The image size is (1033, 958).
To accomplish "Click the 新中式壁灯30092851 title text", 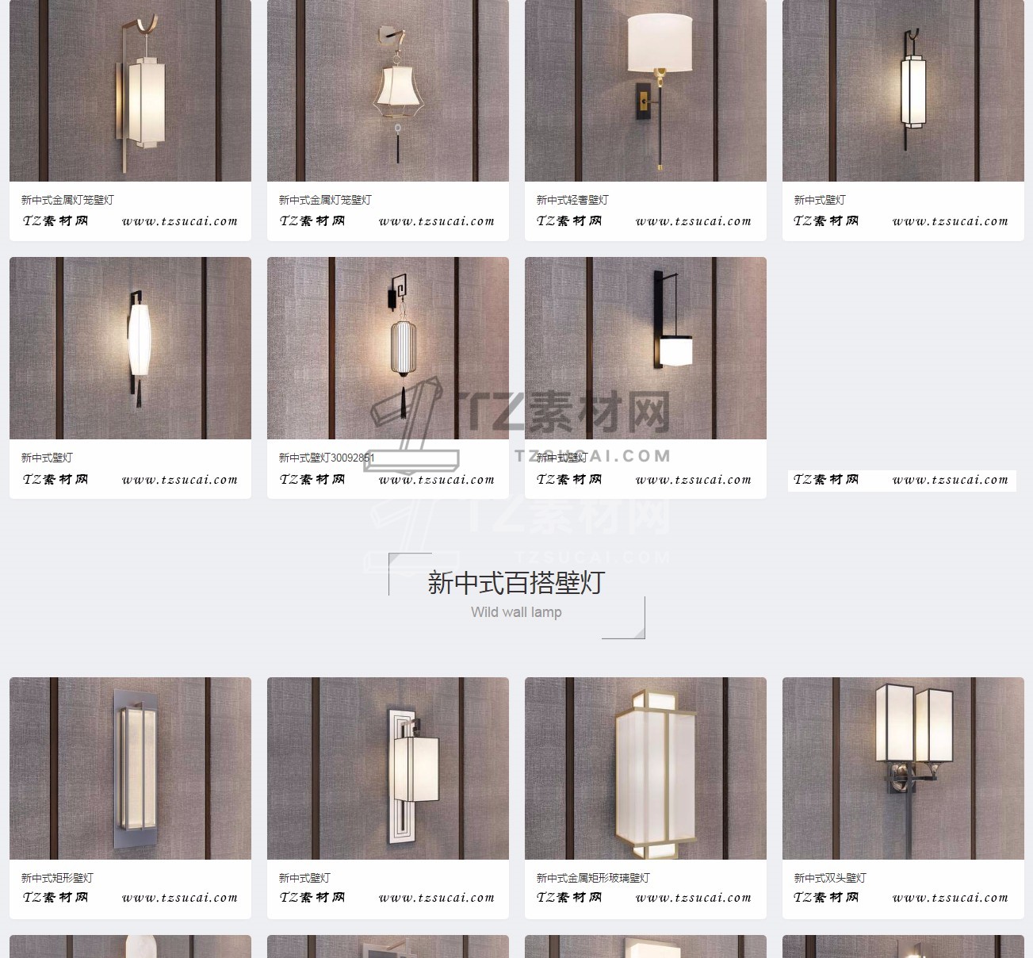I will pyautogui.click(x=327, y=458).
